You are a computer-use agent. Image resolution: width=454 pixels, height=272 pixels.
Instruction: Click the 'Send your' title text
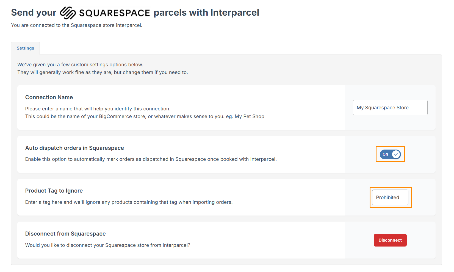[34, 13]
